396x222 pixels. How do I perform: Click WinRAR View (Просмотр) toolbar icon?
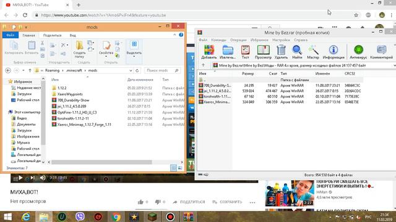pos(263,52)
